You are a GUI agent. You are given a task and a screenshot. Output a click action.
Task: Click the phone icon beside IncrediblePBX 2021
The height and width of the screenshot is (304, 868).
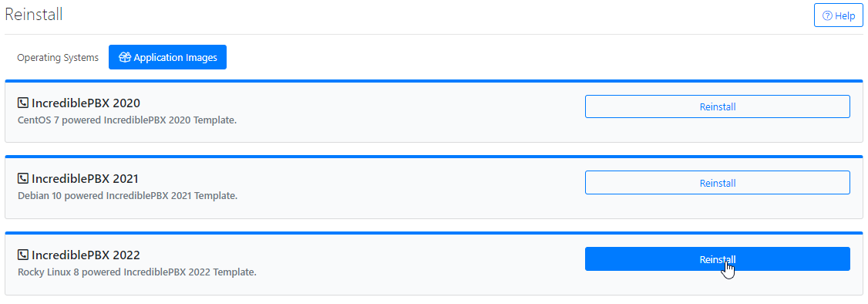coord(22,178)
